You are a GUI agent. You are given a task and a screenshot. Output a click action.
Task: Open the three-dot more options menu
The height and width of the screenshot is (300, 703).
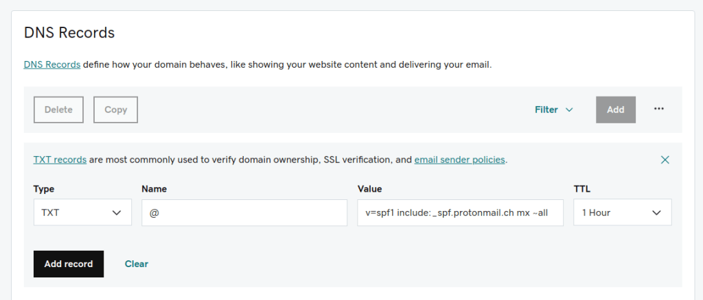(x=659, y=109)
